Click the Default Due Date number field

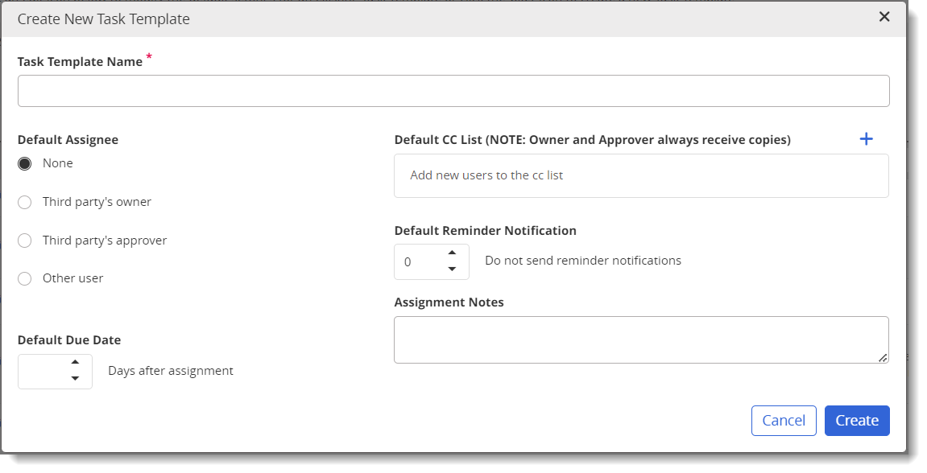55,372
